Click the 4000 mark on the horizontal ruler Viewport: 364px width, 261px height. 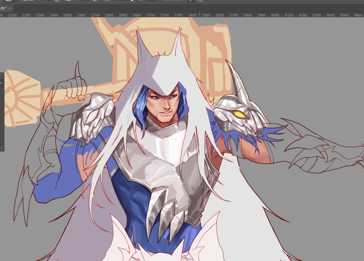275,15
